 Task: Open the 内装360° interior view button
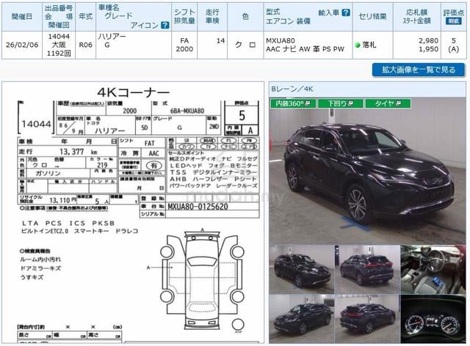[293, 103]
